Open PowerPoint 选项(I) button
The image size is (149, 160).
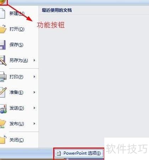[x=79, y=153]
